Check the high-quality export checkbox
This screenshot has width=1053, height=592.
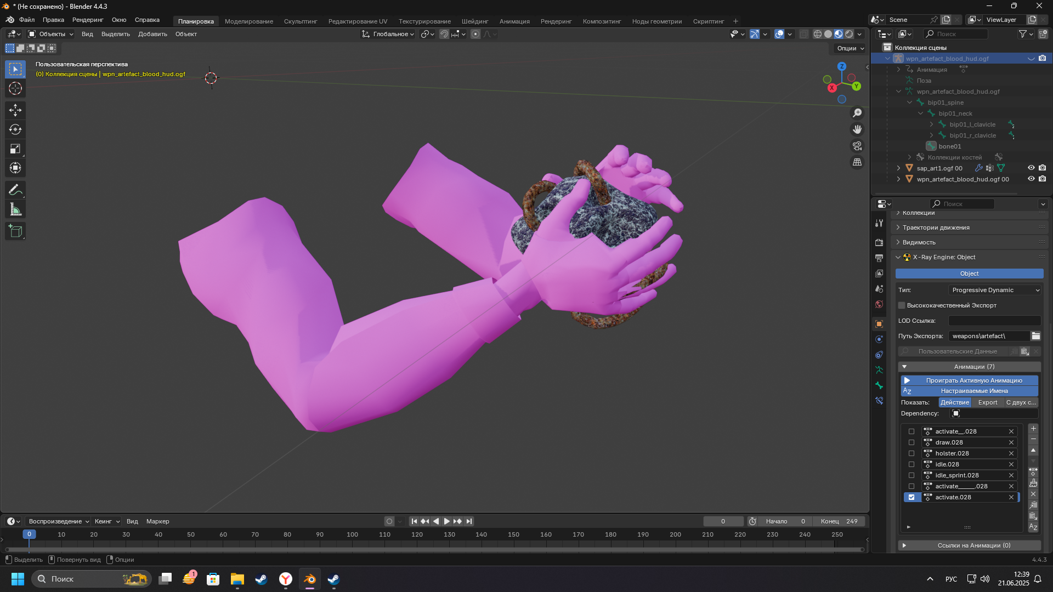click(x=902, y=305)
